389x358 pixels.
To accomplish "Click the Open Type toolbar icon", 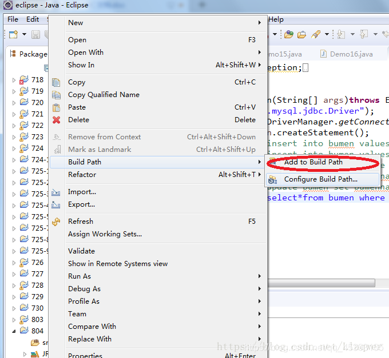I will pyautogui.click(x=289, y=34).
